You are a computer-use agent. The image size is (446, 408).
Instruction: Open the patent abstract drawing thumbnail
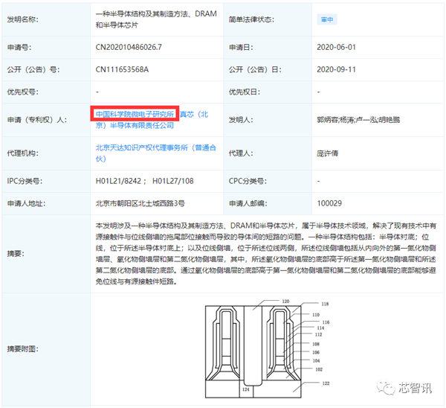coord(267,348)
